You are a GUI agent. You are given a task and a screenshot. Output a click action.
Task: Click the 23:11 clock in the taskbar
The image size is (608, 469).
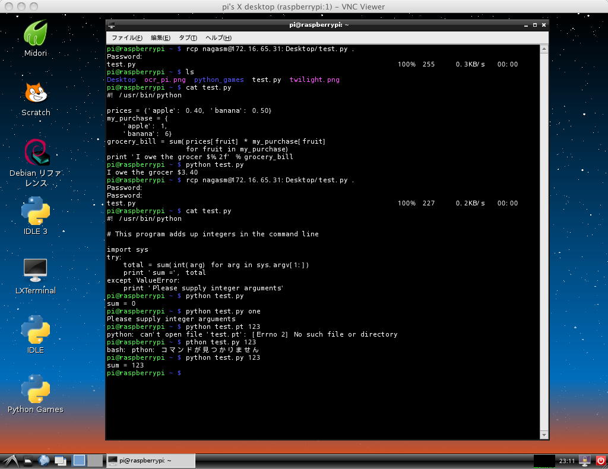(x=566, y=461)
